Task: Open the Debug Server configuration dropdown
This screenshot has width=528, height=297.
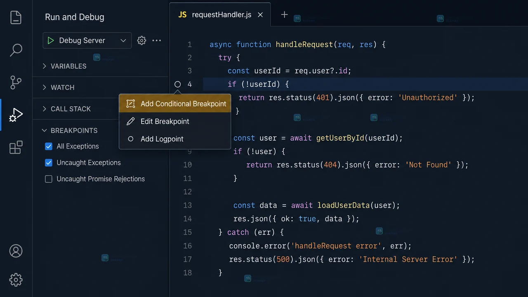Action: pos(87,40)
